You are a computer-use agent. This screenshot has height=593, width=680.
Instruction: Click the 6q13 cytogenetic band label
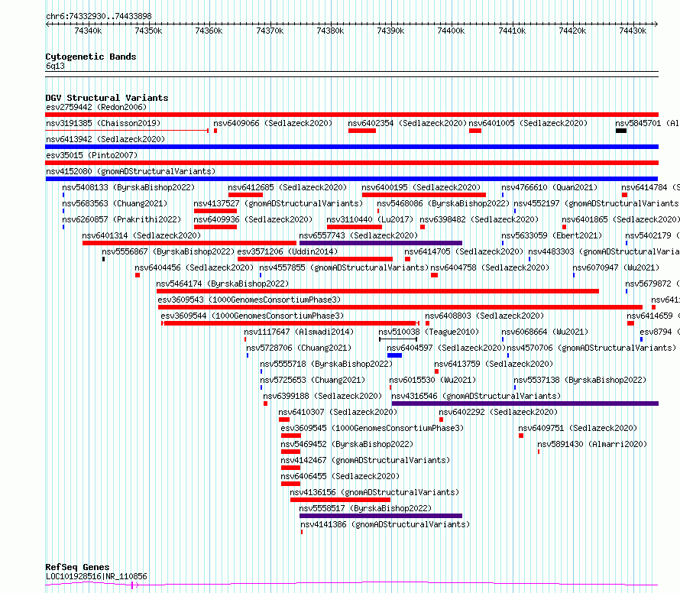55,66
